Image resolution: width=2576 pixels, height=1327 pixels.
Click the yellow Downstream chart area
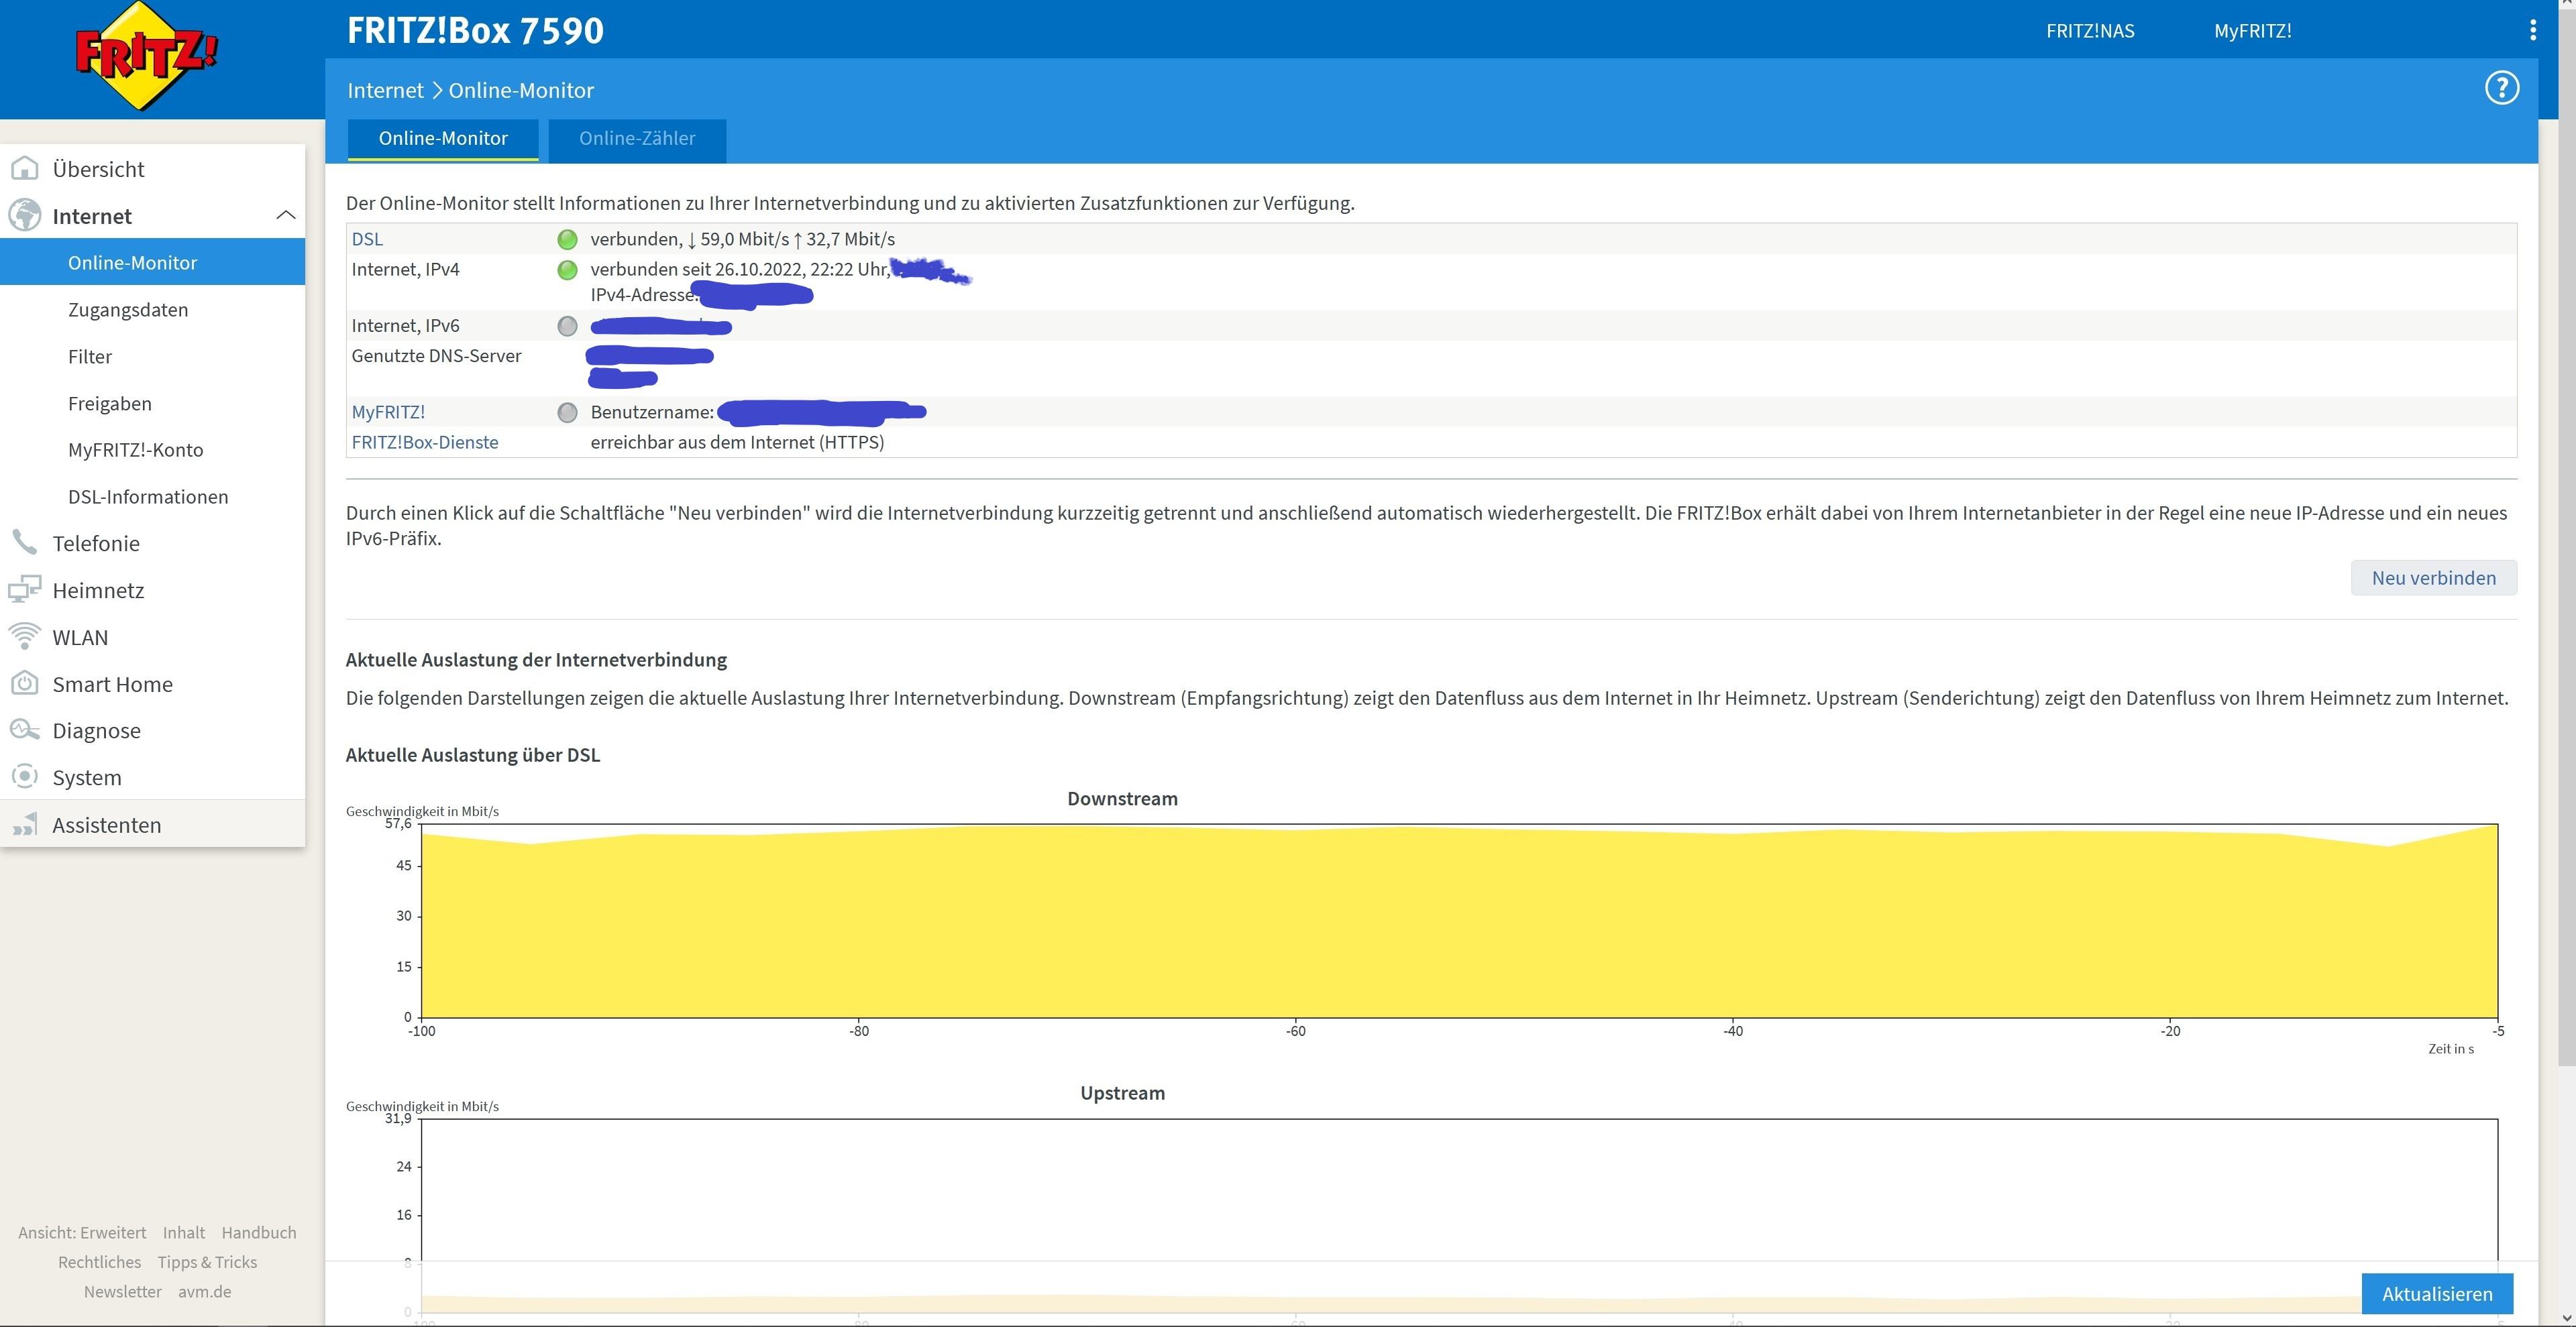tap(1459, 921)
